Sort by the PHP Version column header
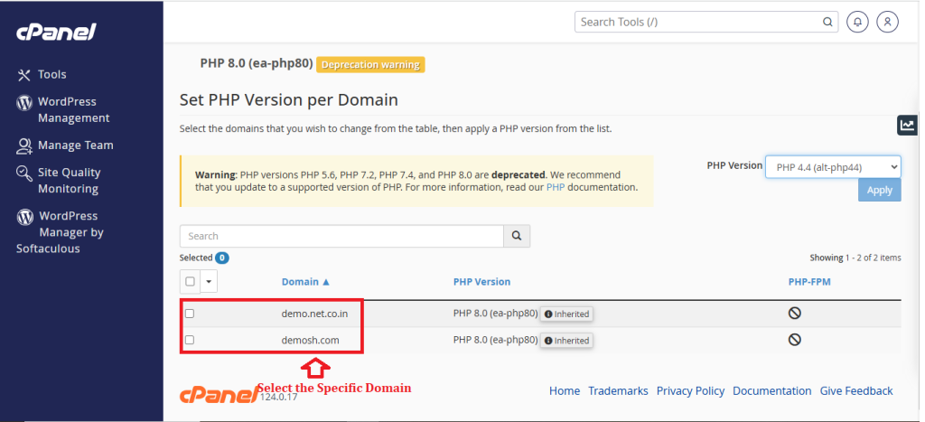The width and height of the screenshot is (925, 422). (x=482, y=282)
